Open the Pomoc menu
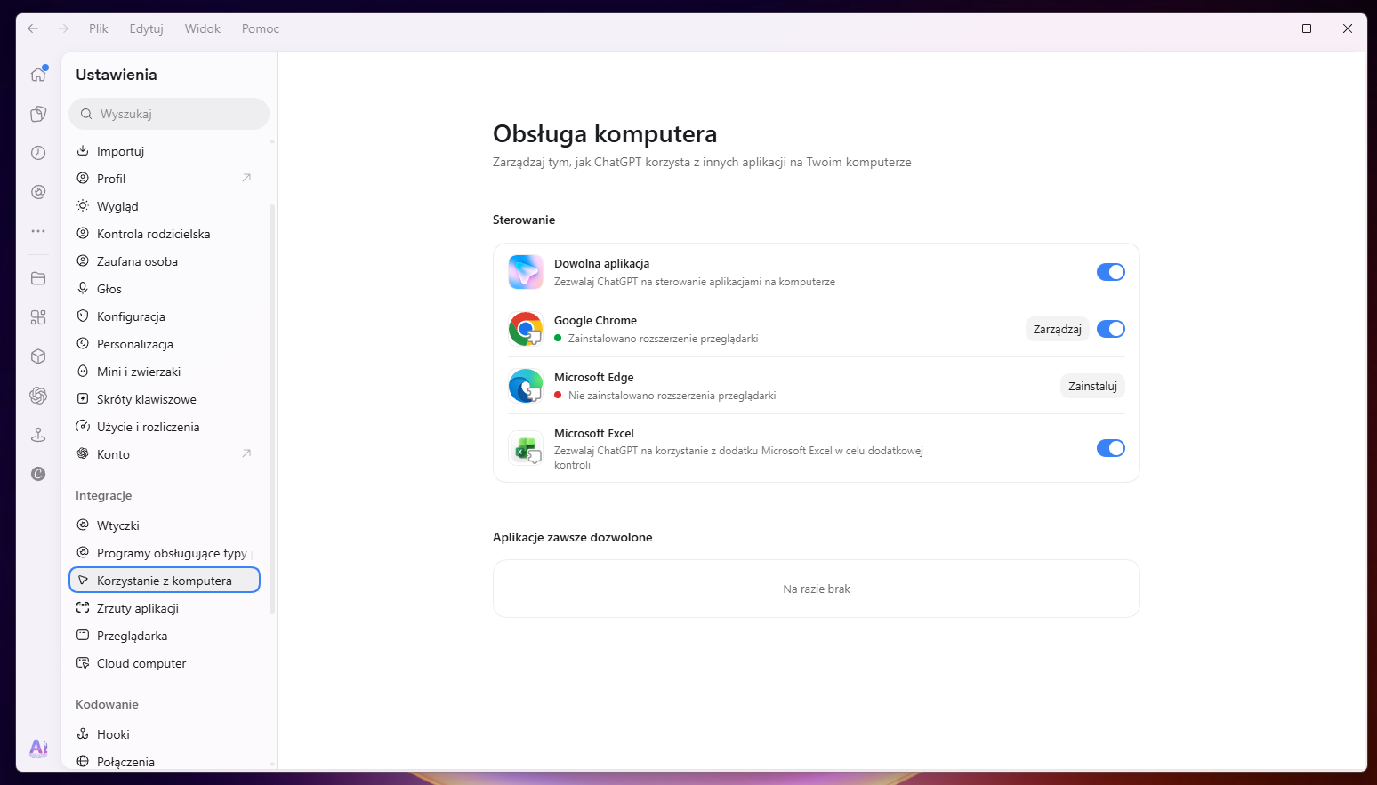Viewport: 1377px width, 785px height. click(x=261, y=28)
